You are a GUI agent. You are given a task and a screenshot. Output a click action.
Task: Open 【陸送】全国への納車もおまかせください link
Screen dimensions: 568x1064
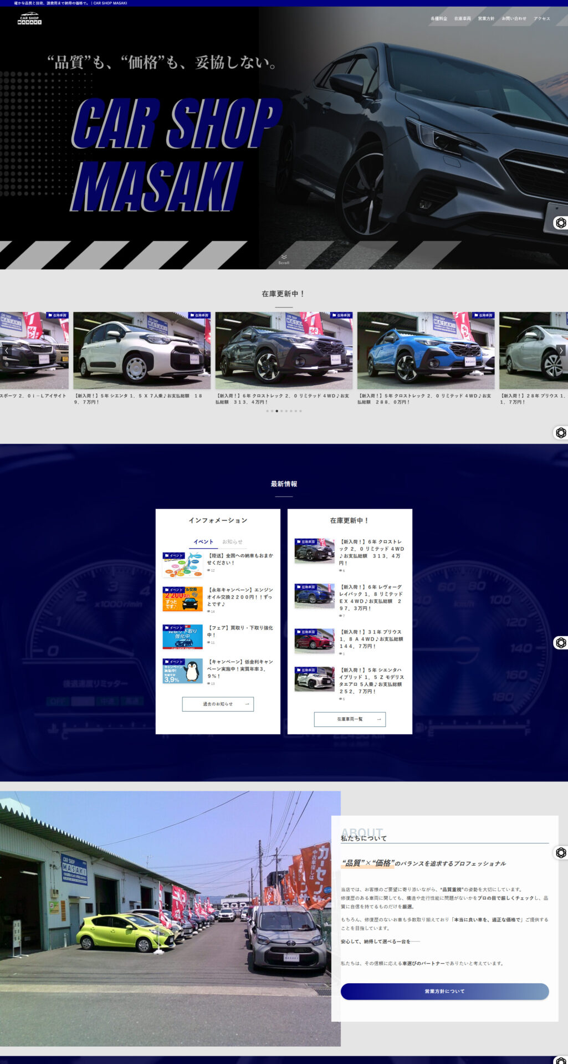(x=240, y=559)
